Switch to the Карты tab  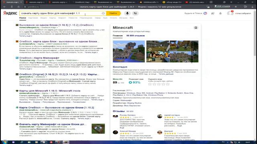point(53,18)
